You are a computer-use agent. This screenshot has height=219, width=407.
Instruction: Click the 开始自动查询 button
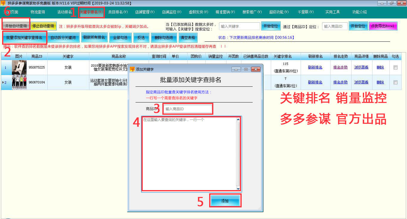(16, 26)
